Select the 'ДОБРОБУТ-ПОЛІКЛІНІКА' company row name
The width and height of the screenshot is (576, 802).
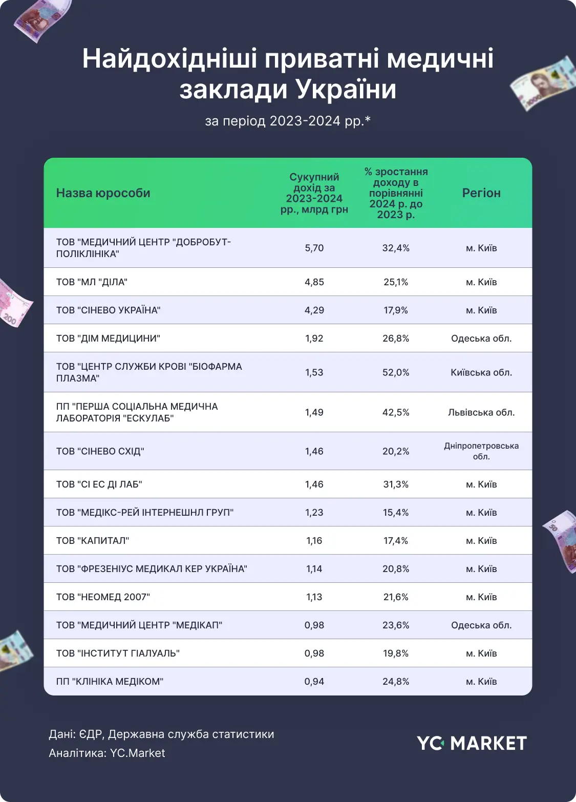coord(143,248)
